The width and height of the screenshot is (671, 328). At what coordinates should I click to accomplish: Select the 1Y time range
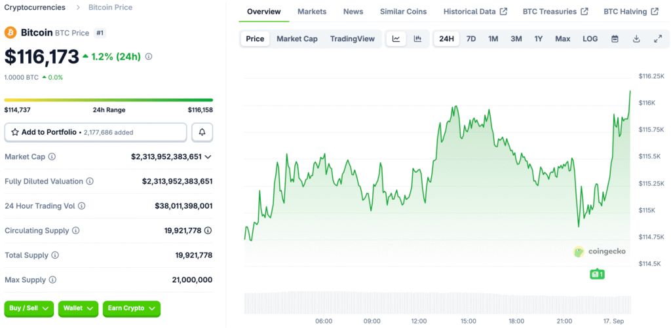[539, 39]
